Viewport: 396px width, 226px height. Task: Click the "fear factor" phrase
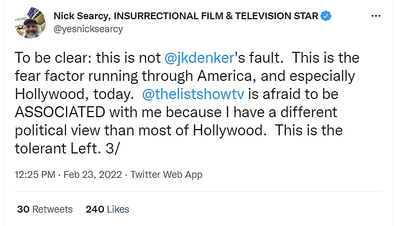53,76
